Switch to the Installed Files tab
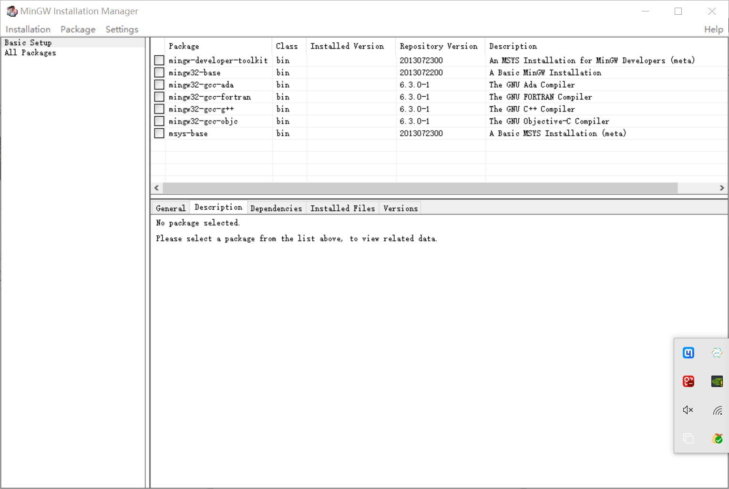 pos(342,208)
